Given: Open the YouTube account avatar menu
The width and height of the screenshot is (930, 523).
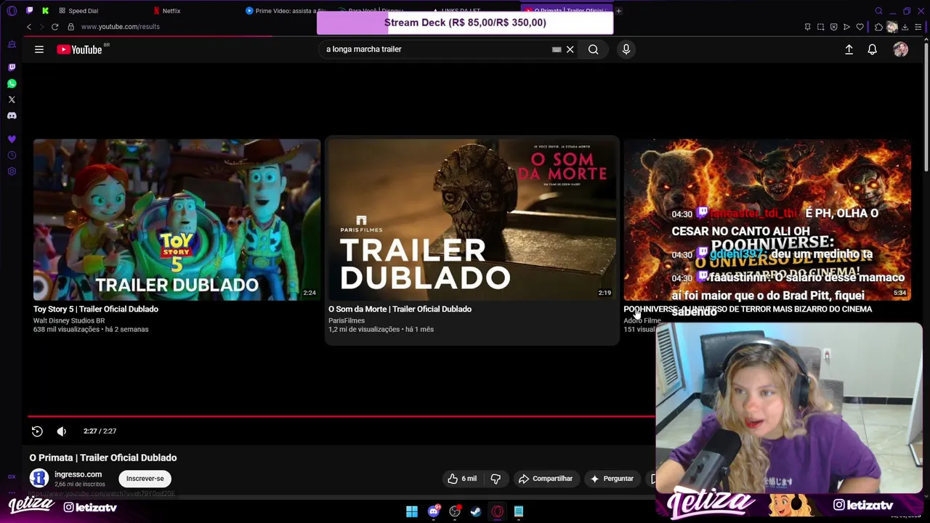Looking at the screenshot, I should [x=901, y=49].
